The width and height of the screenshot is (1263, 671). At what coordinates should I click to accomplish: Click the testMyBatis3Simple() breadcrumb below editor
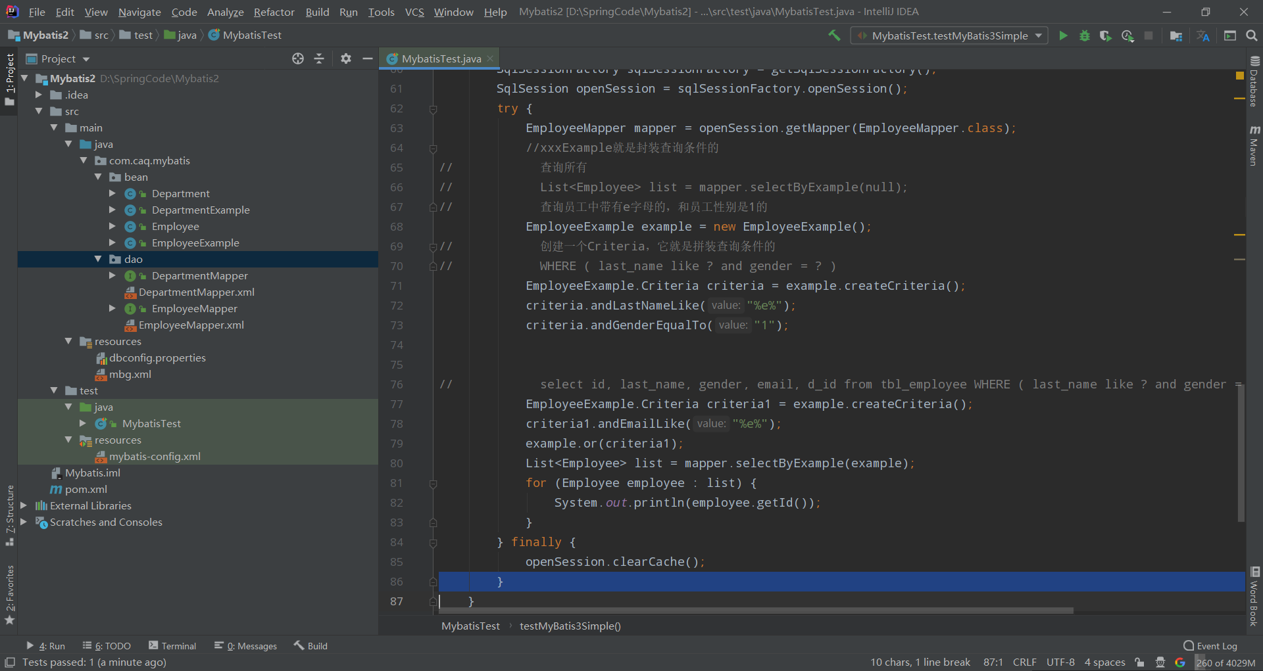(x=570, y=626)
